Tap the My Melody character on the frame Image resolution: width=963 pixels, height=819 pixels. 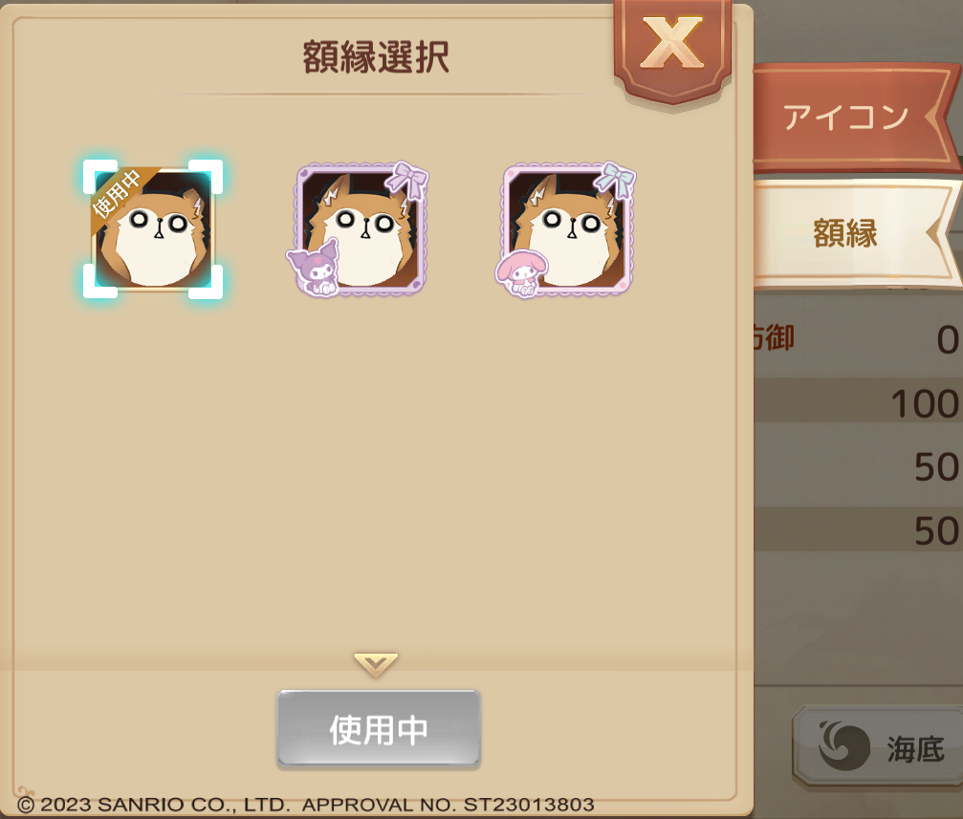click(521, 273)
